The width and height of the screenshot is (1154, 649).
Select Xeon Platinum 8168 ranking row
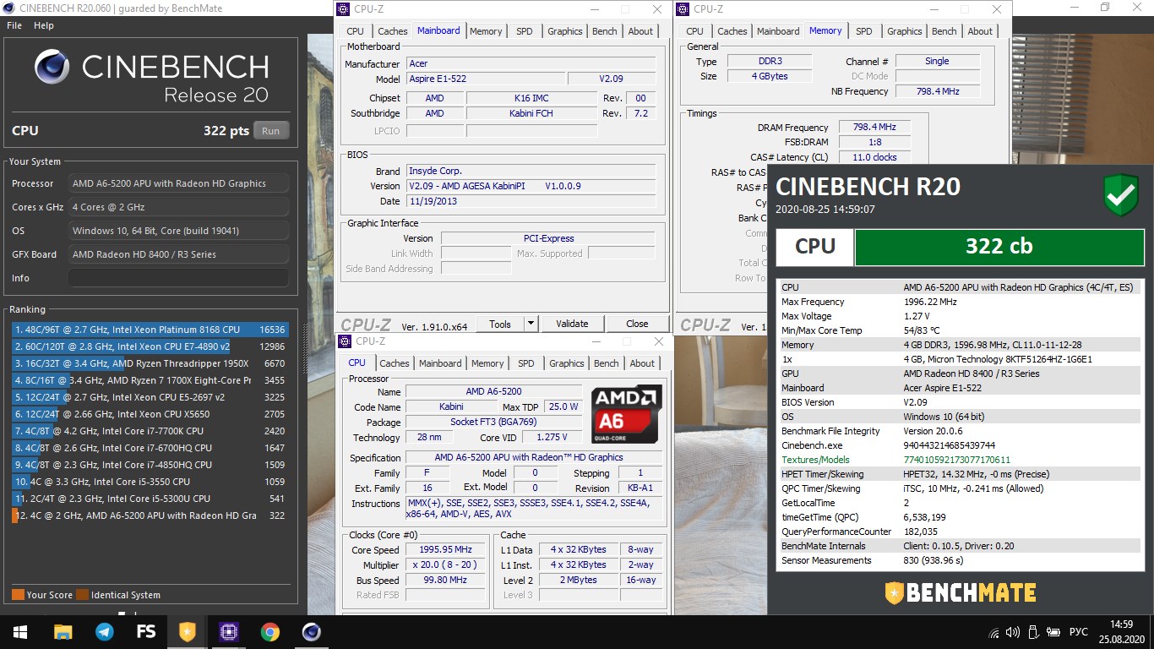150,330
